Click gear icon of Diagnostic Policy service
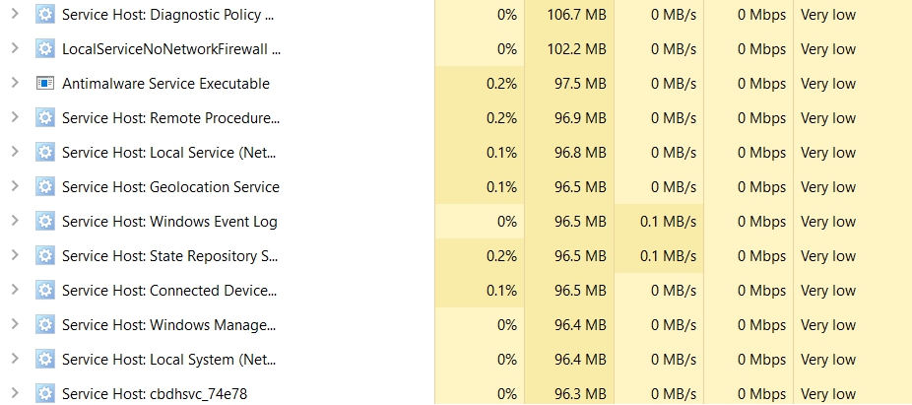The height and width of the screenshot is (405, 912). click(44, 14)
